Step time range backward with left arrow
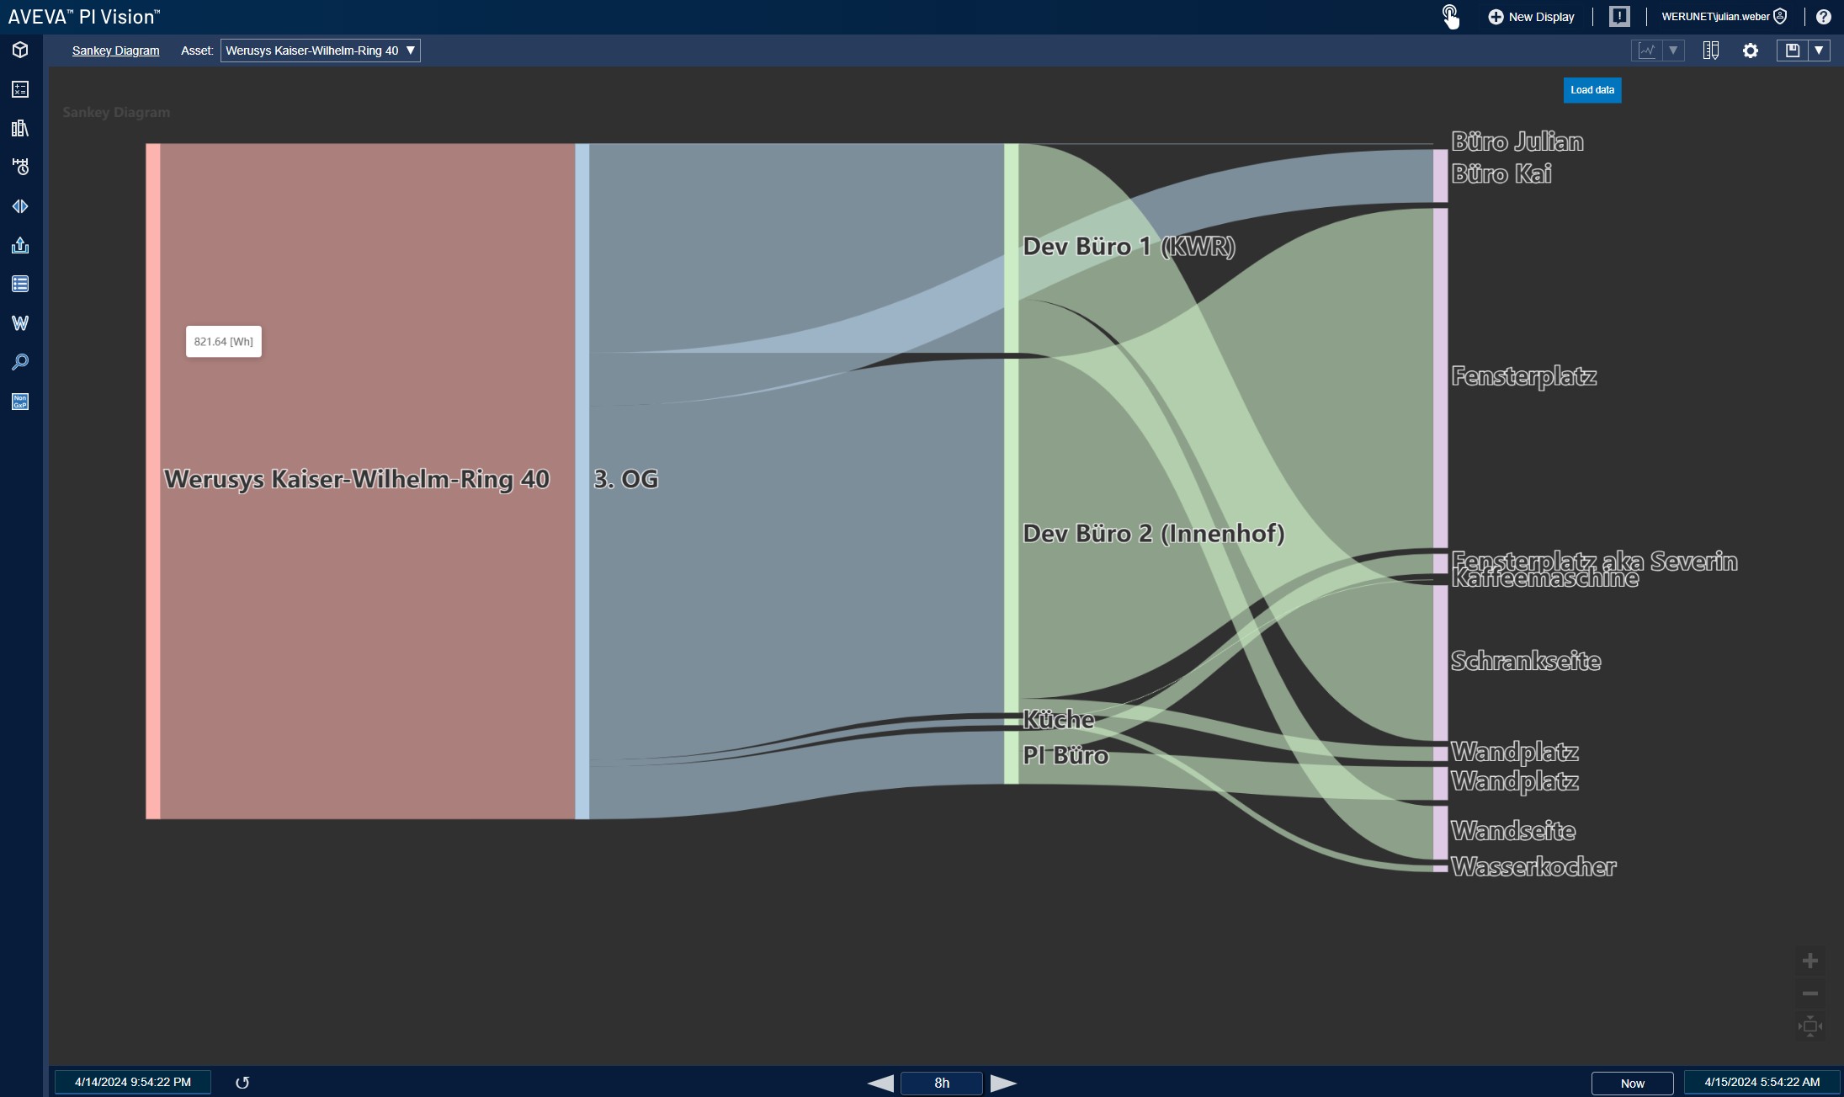This screenshot has height=1097, width=1844. pos(880,1083)
